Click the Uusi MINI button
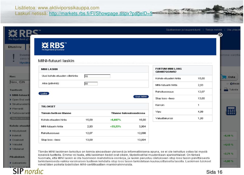244x175 pixels. [x=141, y=97]
